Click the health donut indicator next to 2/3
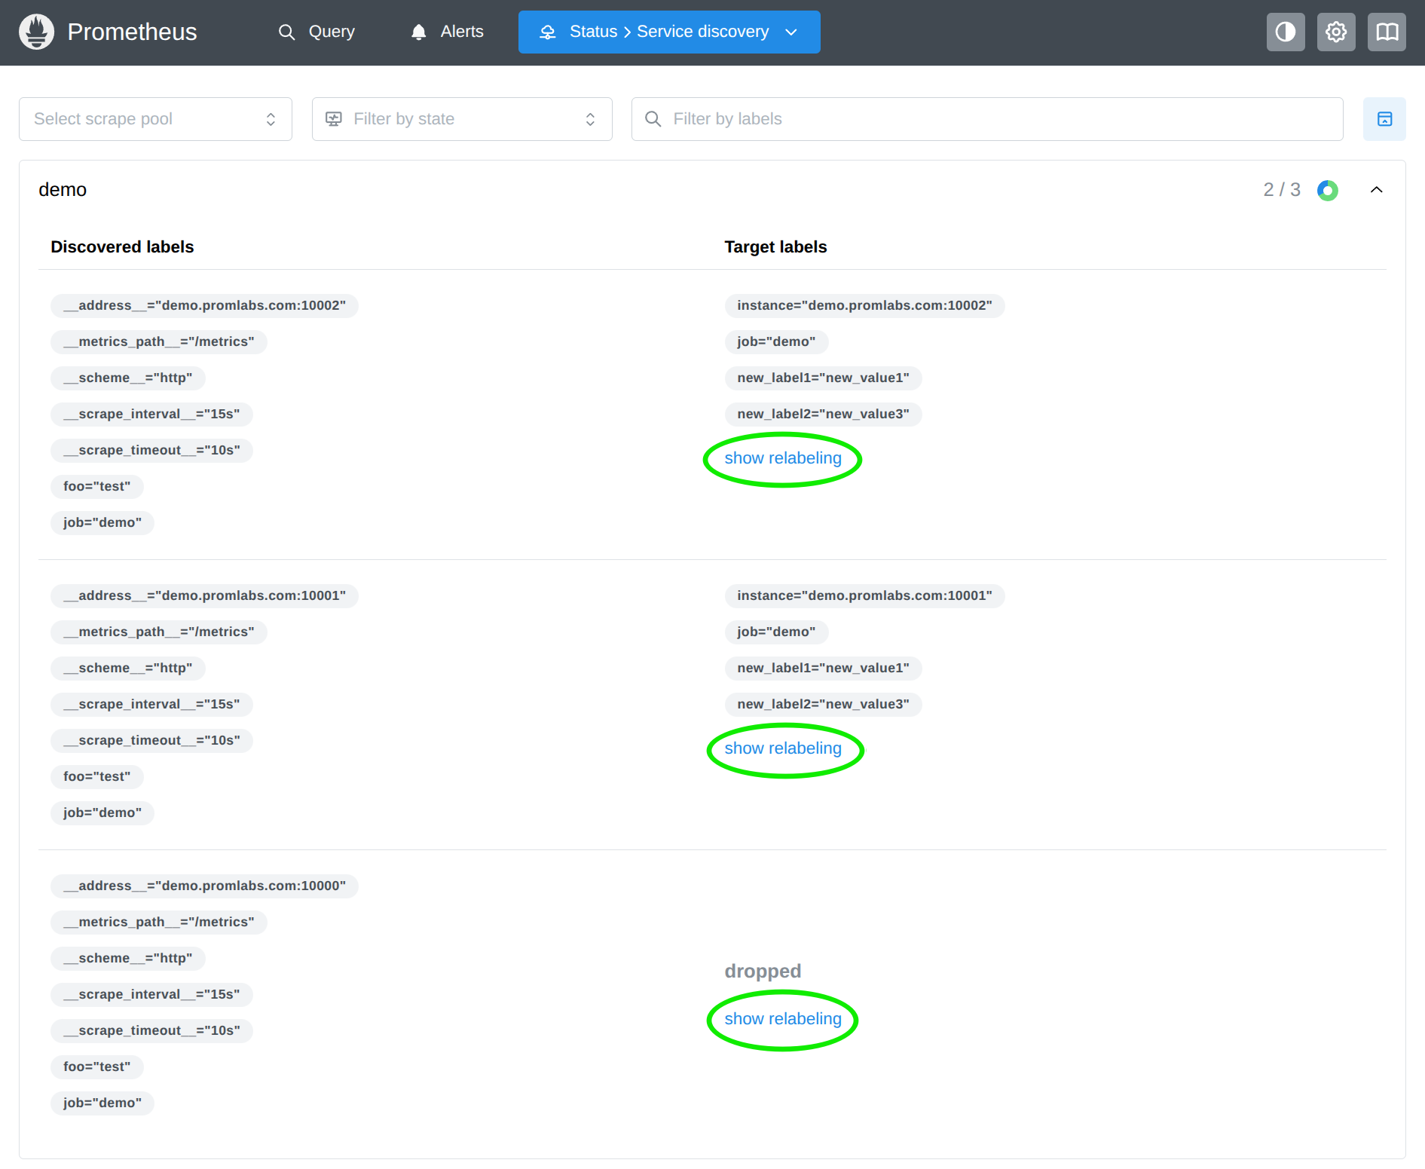 point(1327,190)
